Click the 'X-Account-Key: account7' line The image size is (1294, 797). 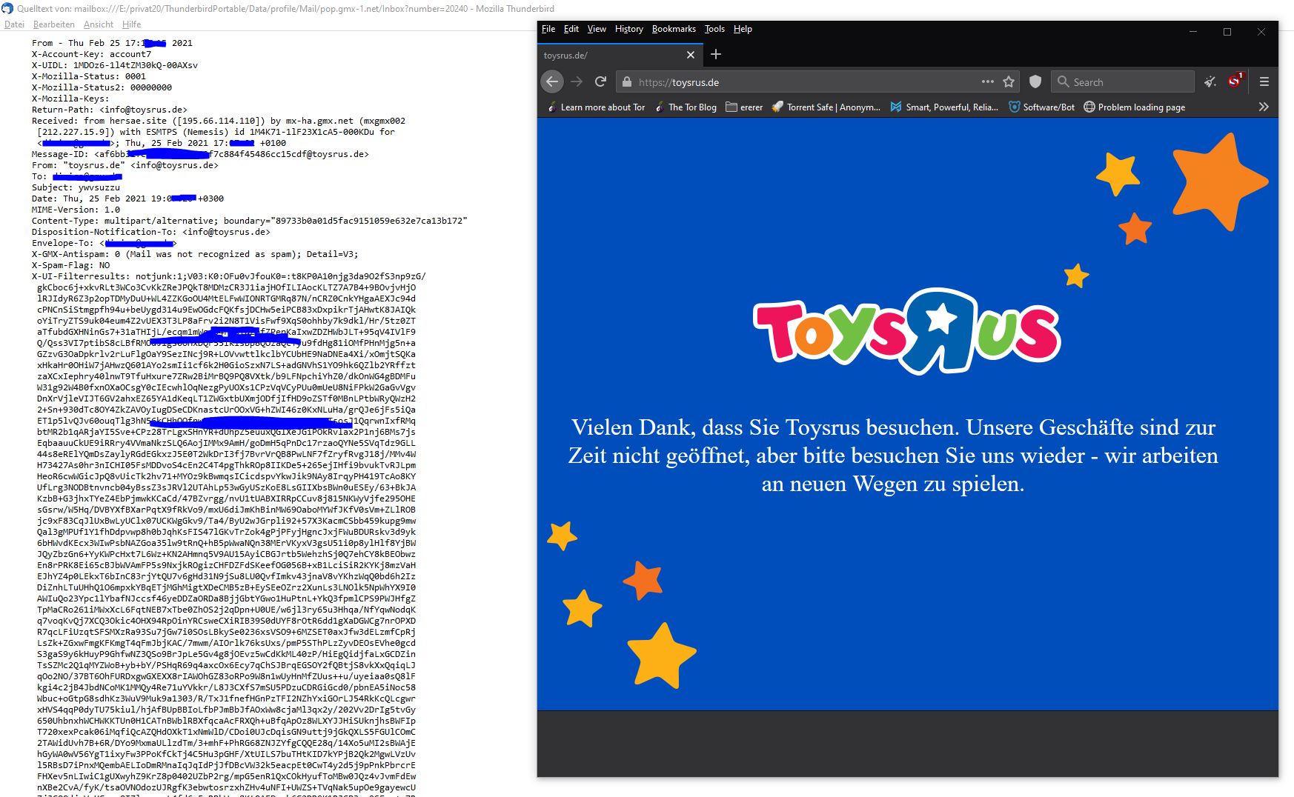pyautogui.click(x=91, y=54)
